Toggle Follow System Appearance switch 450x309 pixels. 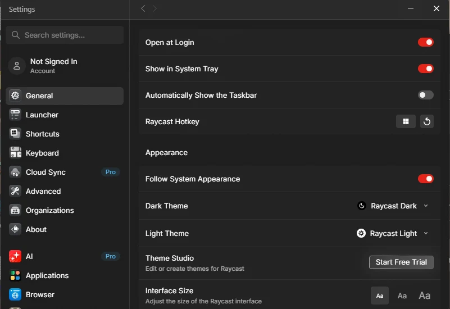426,179
